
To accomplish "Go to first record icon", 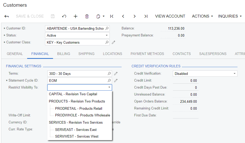I will tap(112, 16).
